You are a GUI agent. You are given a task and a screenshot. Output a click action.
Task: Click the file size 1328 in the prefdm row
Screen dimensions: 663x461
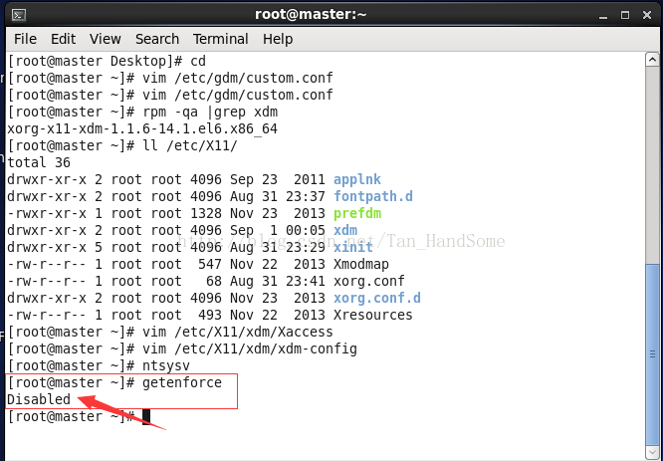click(205, 214)
